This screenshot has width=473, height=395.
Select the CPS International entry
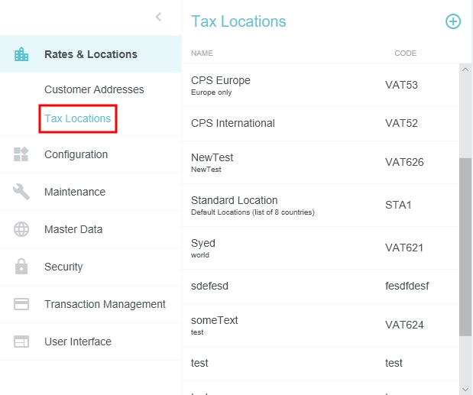coord(232,123)
